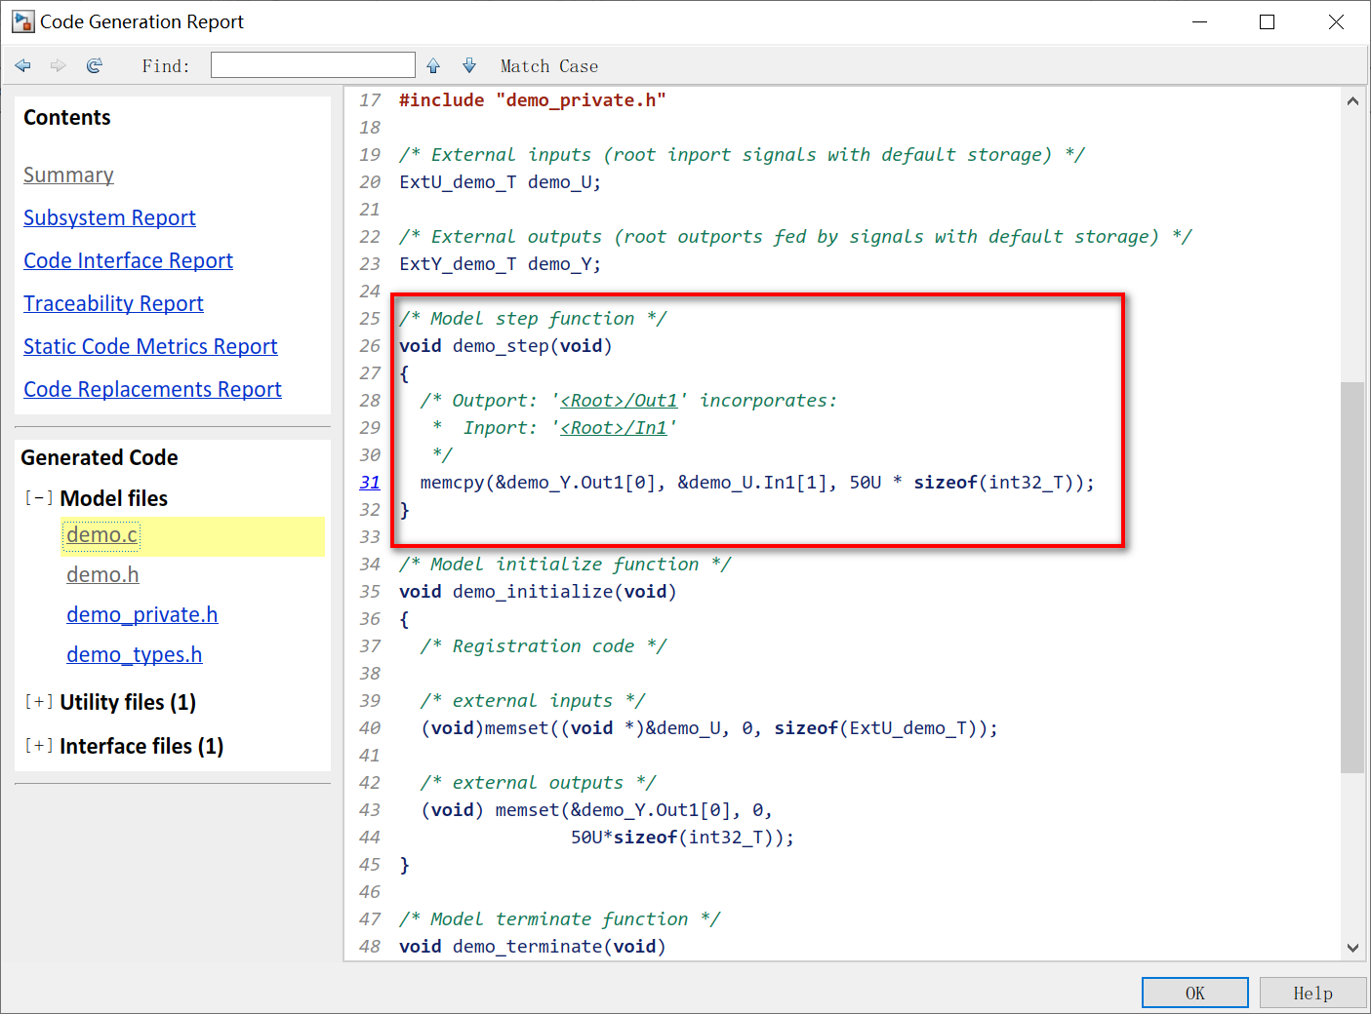The image size is (1371, 1014).
Task: Close the Code Generation Report window
Action: [x=1336, y=21]
